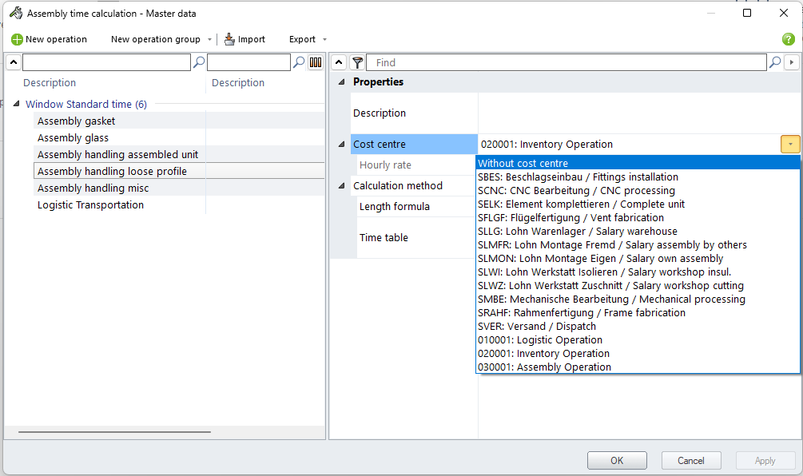Choose '030001: Assembly Operation' from list

543,367
